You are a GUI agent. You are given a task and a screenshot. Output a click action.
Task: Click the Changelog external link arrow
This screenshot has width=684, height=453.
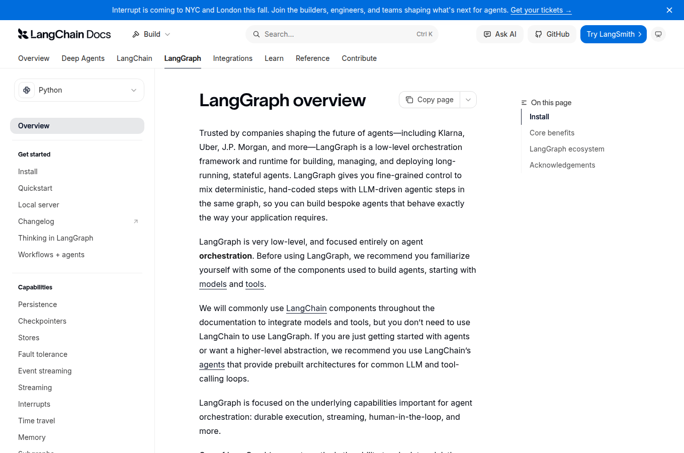[136, 221]
